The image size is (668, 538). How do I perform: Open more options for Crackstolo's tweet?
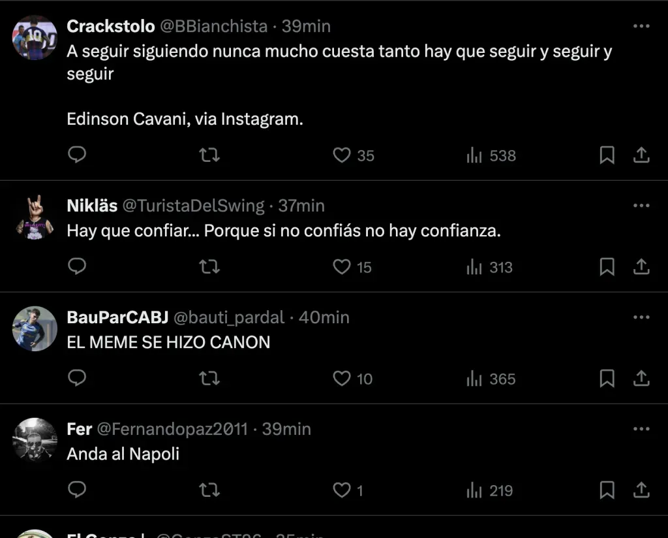pos(641,27)
